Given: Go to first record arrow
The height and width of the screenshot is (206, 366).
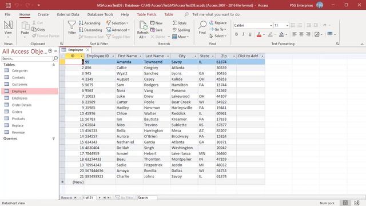Looking at the screenshot, I should [x=75, y=197].
